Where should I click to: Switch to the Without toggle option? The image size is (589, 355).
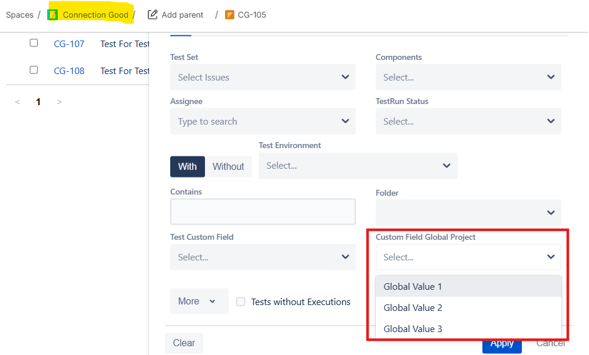coord(228,166)
